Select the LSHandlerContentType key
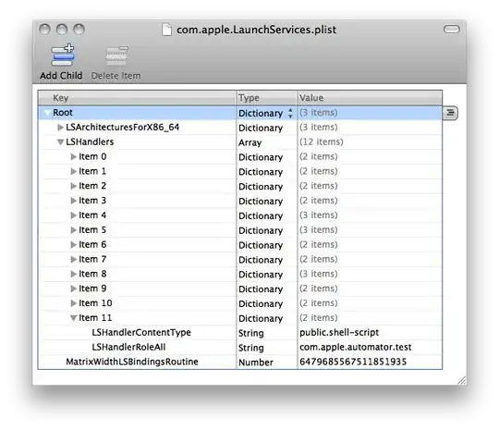 (141, 333)
